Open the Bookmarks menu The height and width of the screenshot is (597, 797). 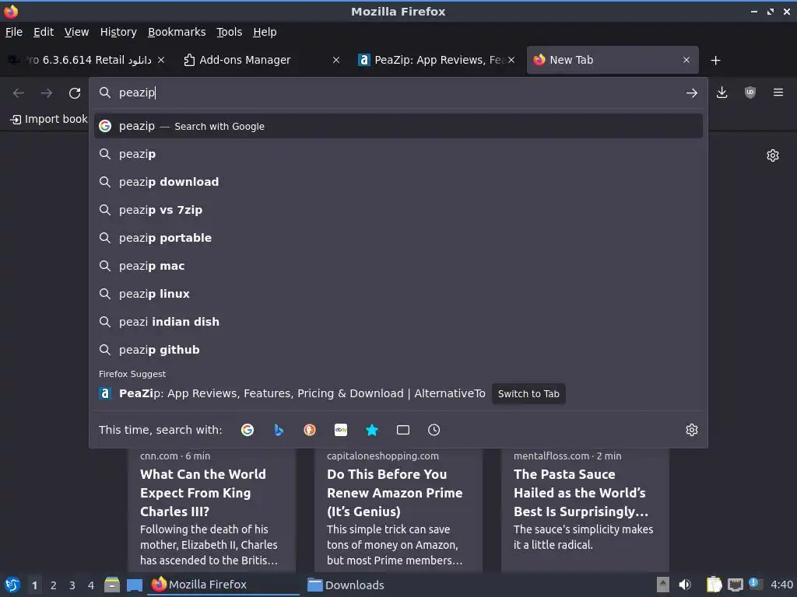[x=177, y=32]
